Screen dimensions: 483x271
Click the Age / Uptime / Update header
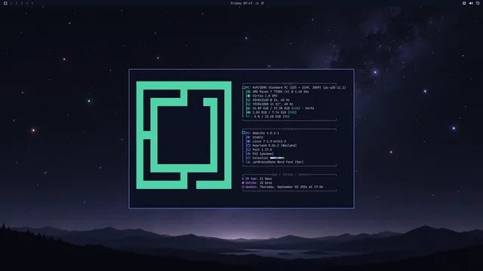[x=291, y=175]
